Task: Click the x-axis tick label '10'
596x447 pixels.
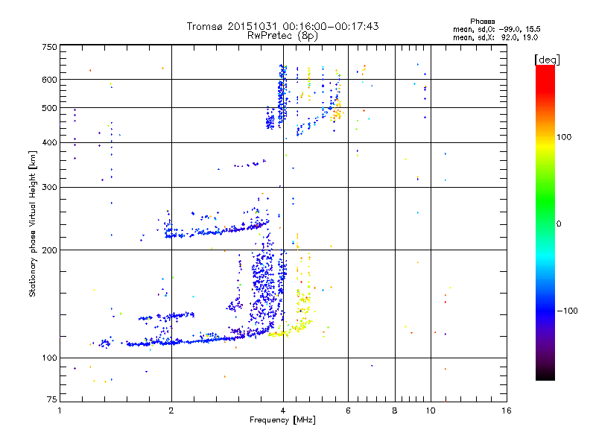Action: 431,410
